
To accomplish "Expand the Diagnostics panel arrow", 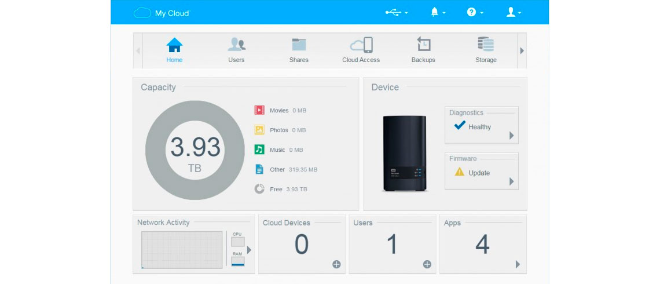I will 511,135.
